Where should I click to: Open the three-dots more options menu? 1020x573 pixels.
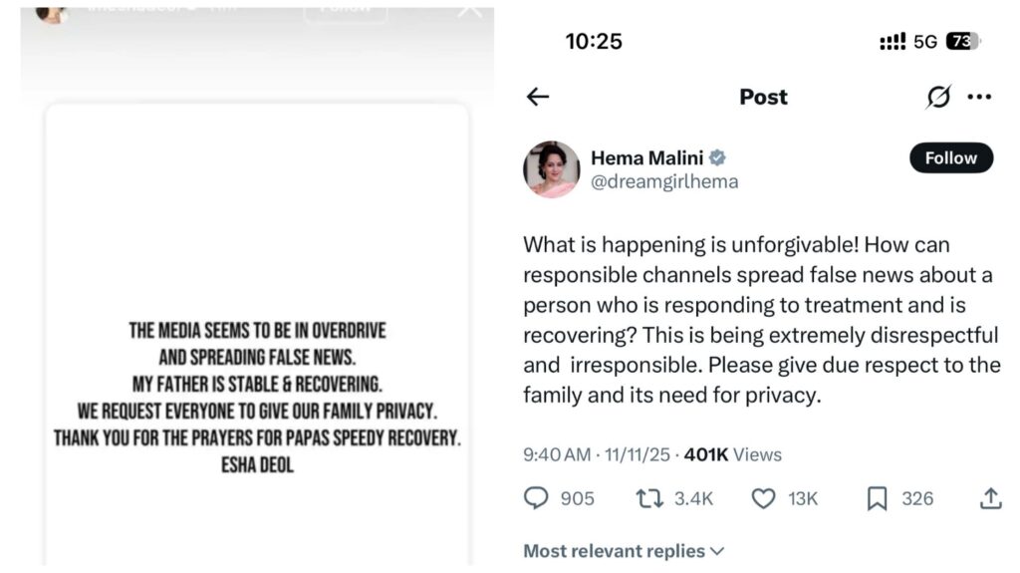pyautogui.click(x=979, y=97)
